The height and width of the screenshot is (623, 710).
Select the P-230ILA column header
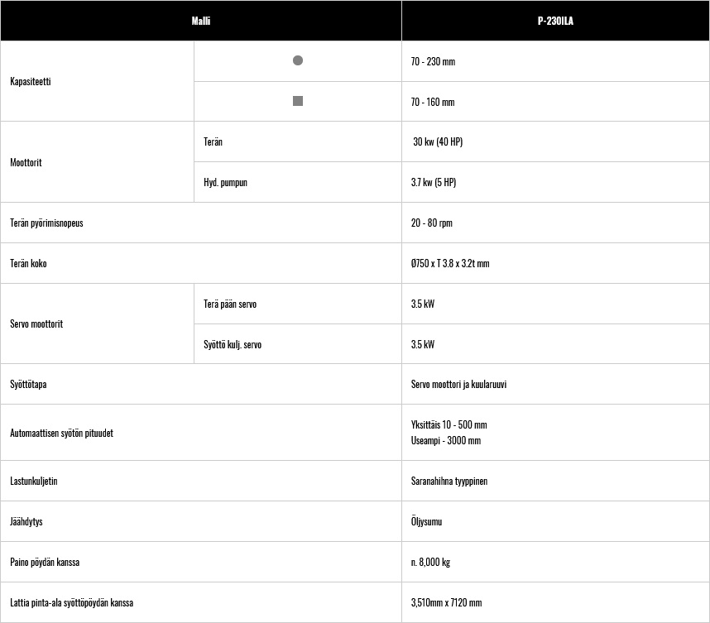555,21
